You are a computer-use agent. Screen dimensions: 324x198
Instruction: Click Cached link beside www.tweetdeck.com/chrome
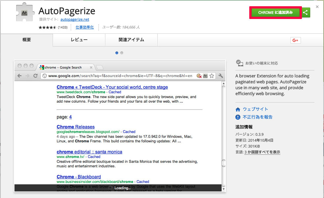point(115,92)
